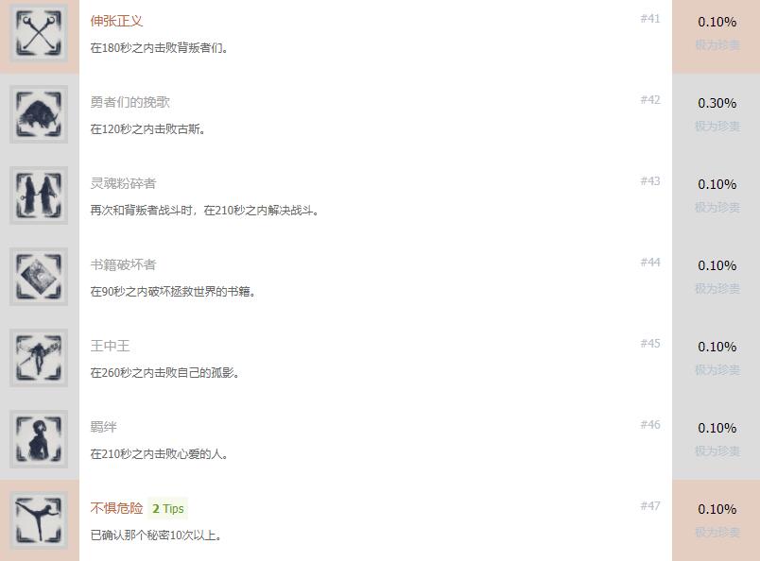Open the 不惧危险 achievement link

click(x=116, y=508)
